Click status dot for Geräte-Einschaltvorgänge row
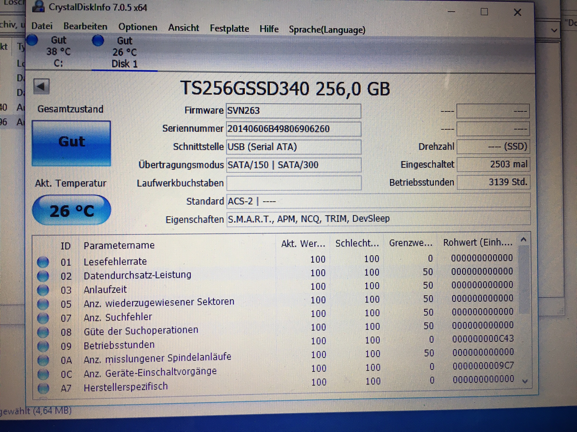The width and height of the screenshot is (577, 432). click(x=43, y=374)
